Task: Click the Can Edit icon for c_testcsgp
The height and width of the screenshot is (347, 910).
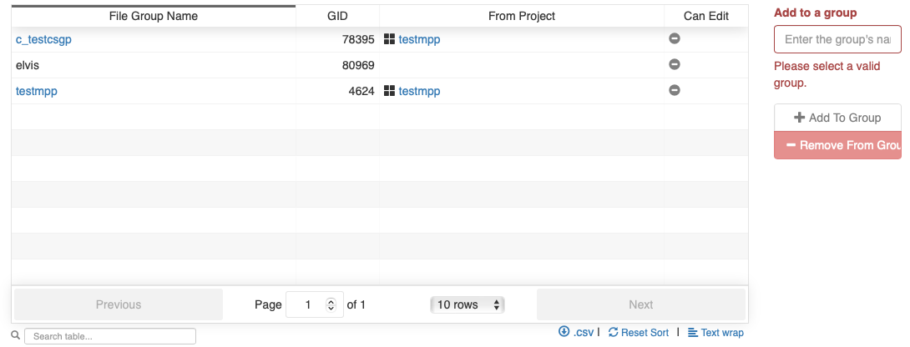Action: 675,38
